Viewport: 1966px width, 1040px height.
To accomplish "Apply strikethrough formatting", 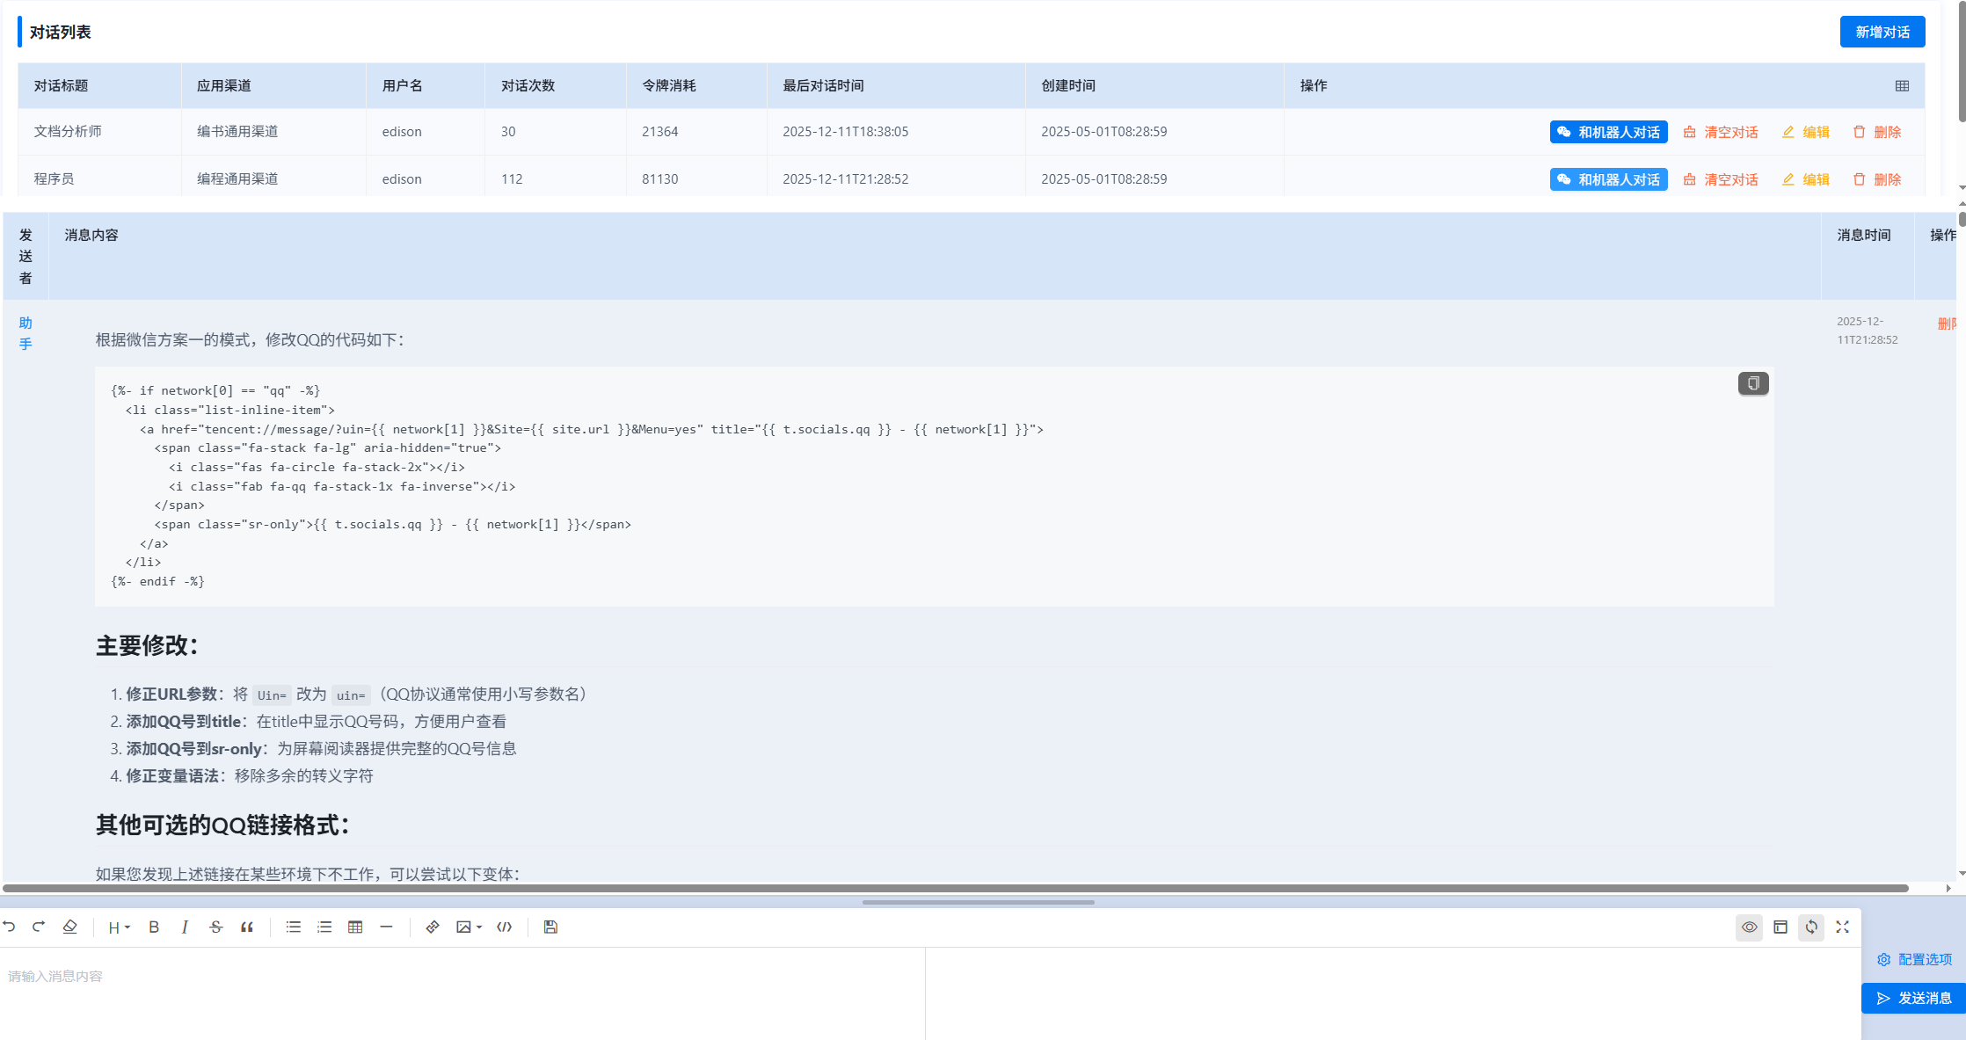I will (216, 927).
